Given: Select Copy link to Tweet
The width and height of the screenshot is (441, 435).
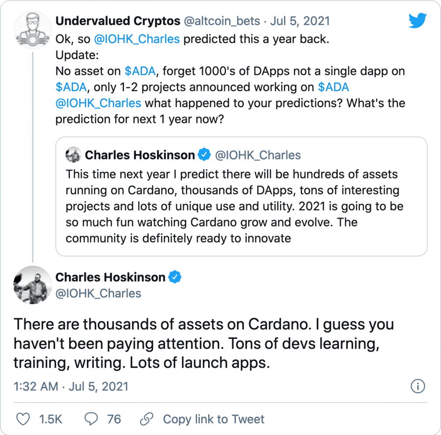Looking at the screenshot, I should click(x=213, y=419).
